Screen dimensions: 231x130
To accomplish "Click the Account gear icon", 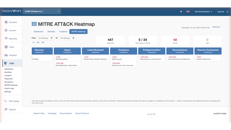I will (6, 30).
